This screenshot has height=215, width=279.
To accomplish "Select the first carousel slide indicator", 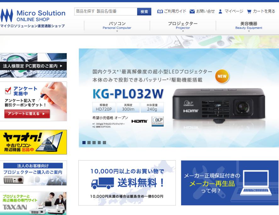I will tap(84, 143).
